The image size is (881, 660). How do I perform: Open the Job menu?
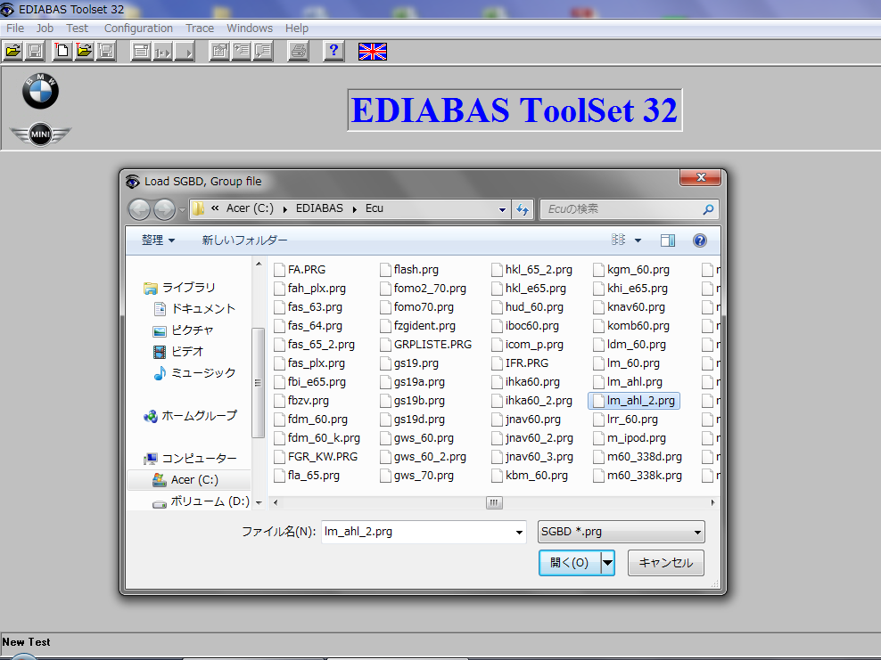(45, 29)
